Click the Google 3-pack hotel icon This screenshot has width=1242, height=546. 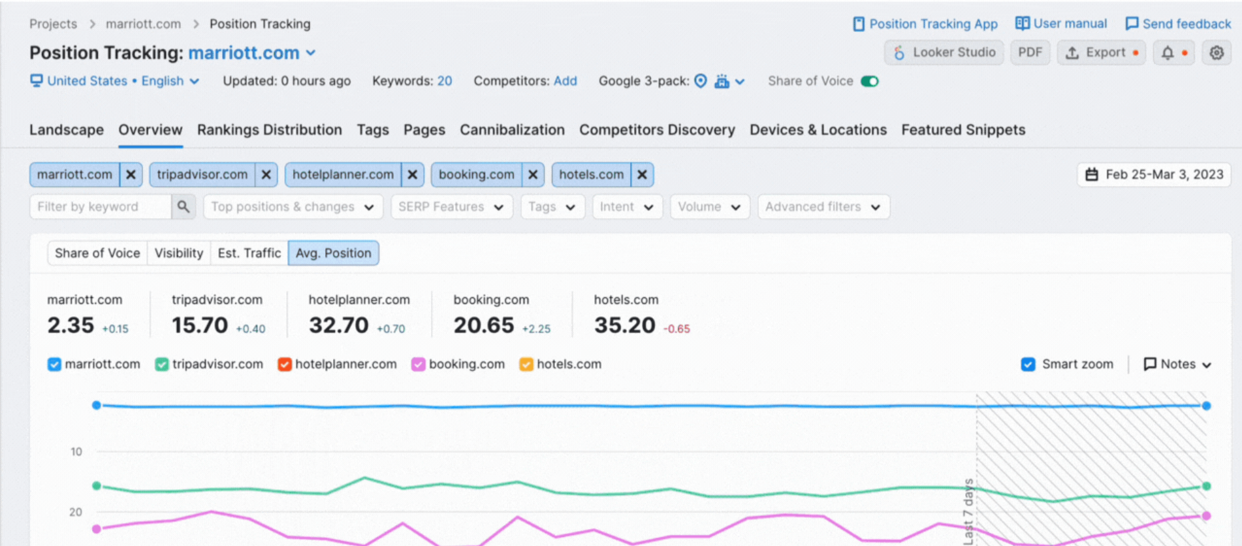[722, 81]
